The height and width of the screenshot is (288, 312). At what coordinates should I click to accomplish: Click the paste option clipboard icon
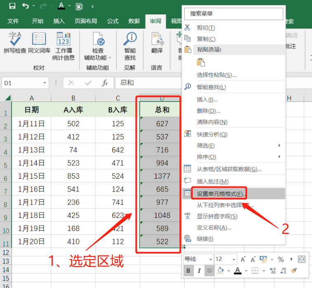point(201,62)
